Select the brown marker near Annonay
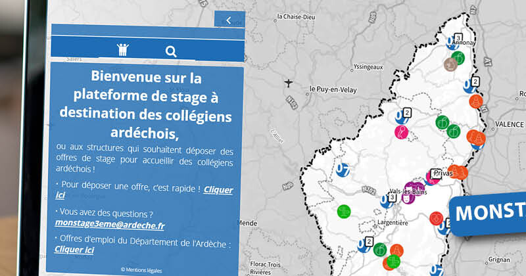 [450, 64]
